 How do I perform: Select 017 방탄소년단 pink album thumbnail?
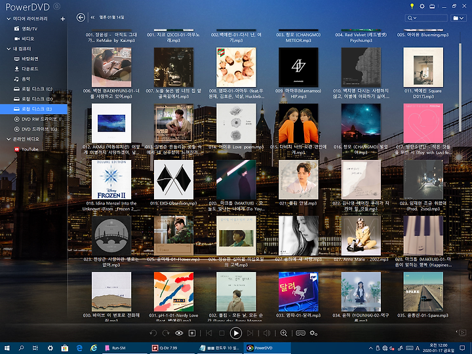(423, 123)
